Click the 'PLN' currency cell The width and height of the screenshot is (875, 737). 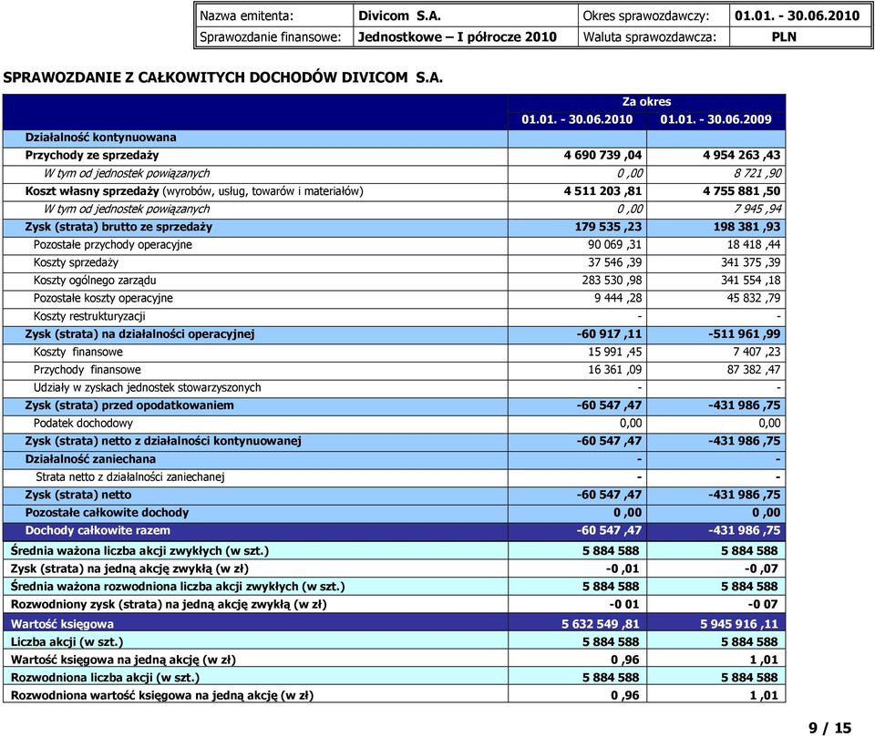coord(784,37)
